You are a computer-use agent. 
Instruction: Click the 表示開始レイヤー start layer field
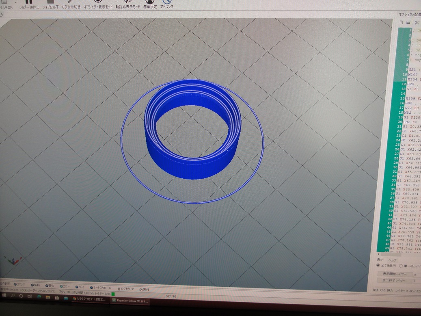[x=417, y=275]
